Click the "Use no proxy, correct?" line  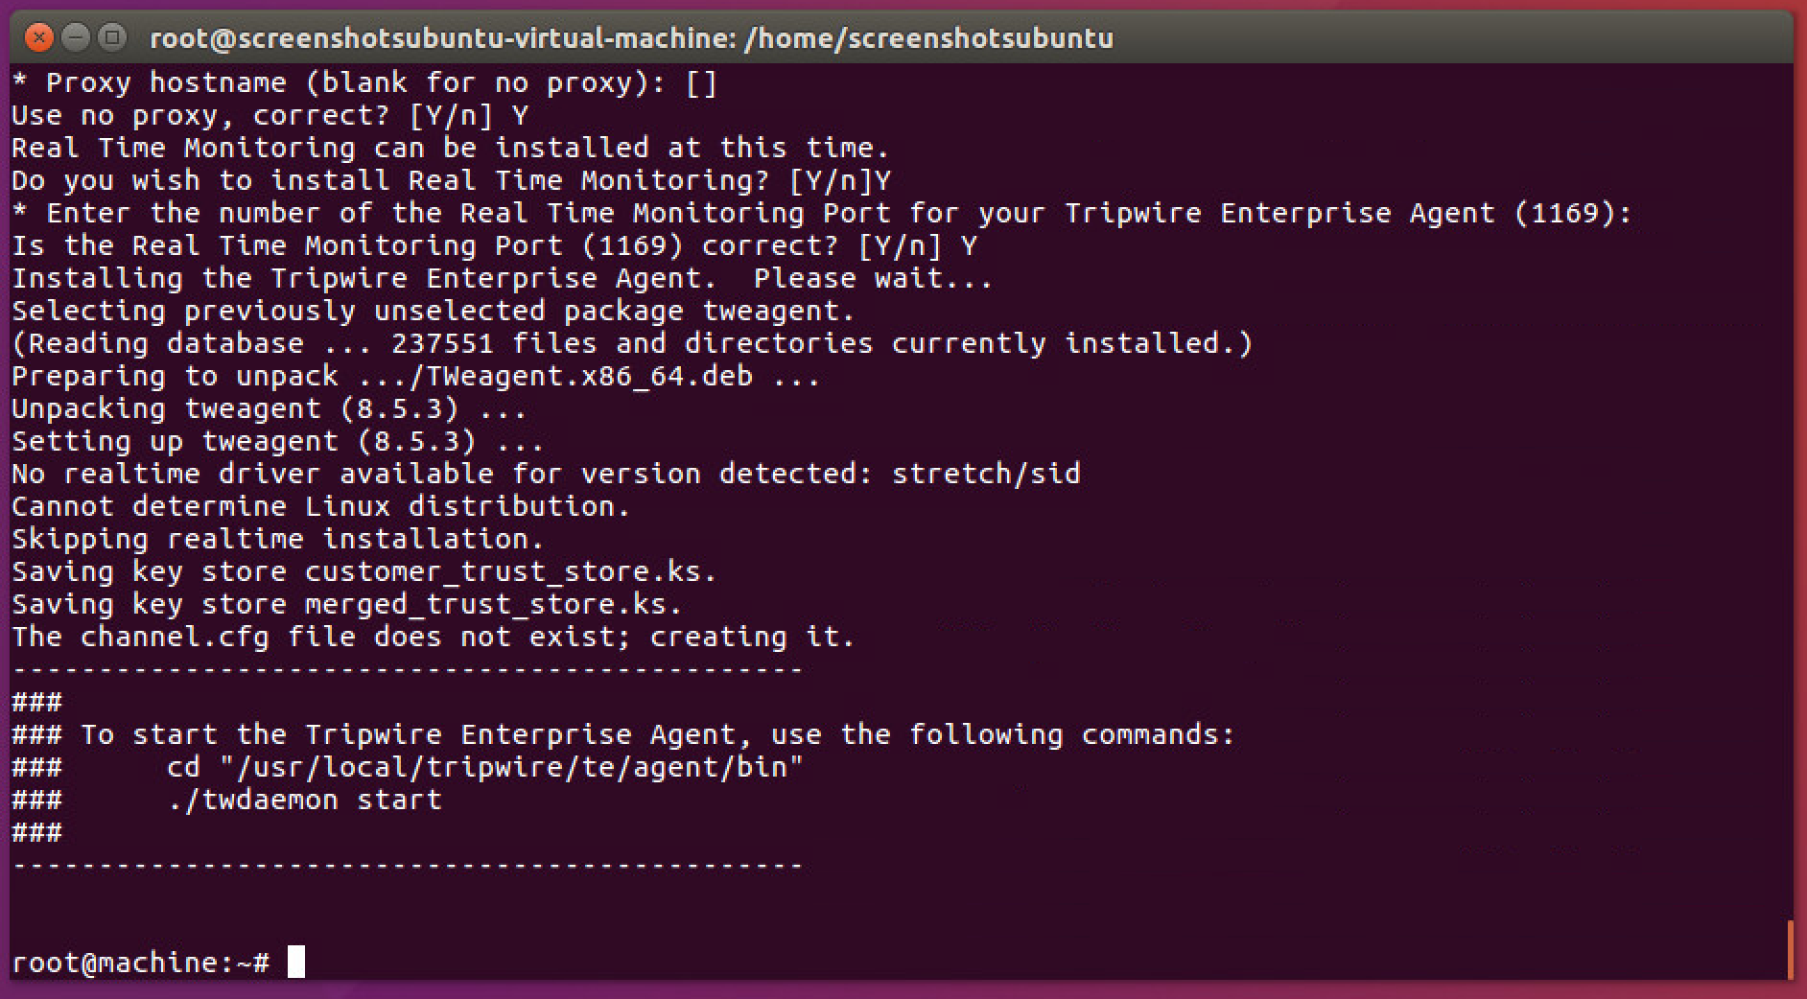click(x=270, y=116)
